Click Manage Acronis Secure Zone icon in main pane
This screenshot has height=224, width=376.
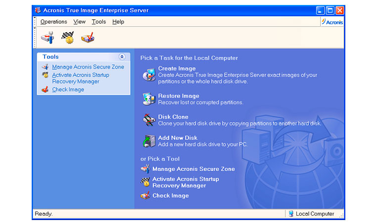click(x=145, y=169)
